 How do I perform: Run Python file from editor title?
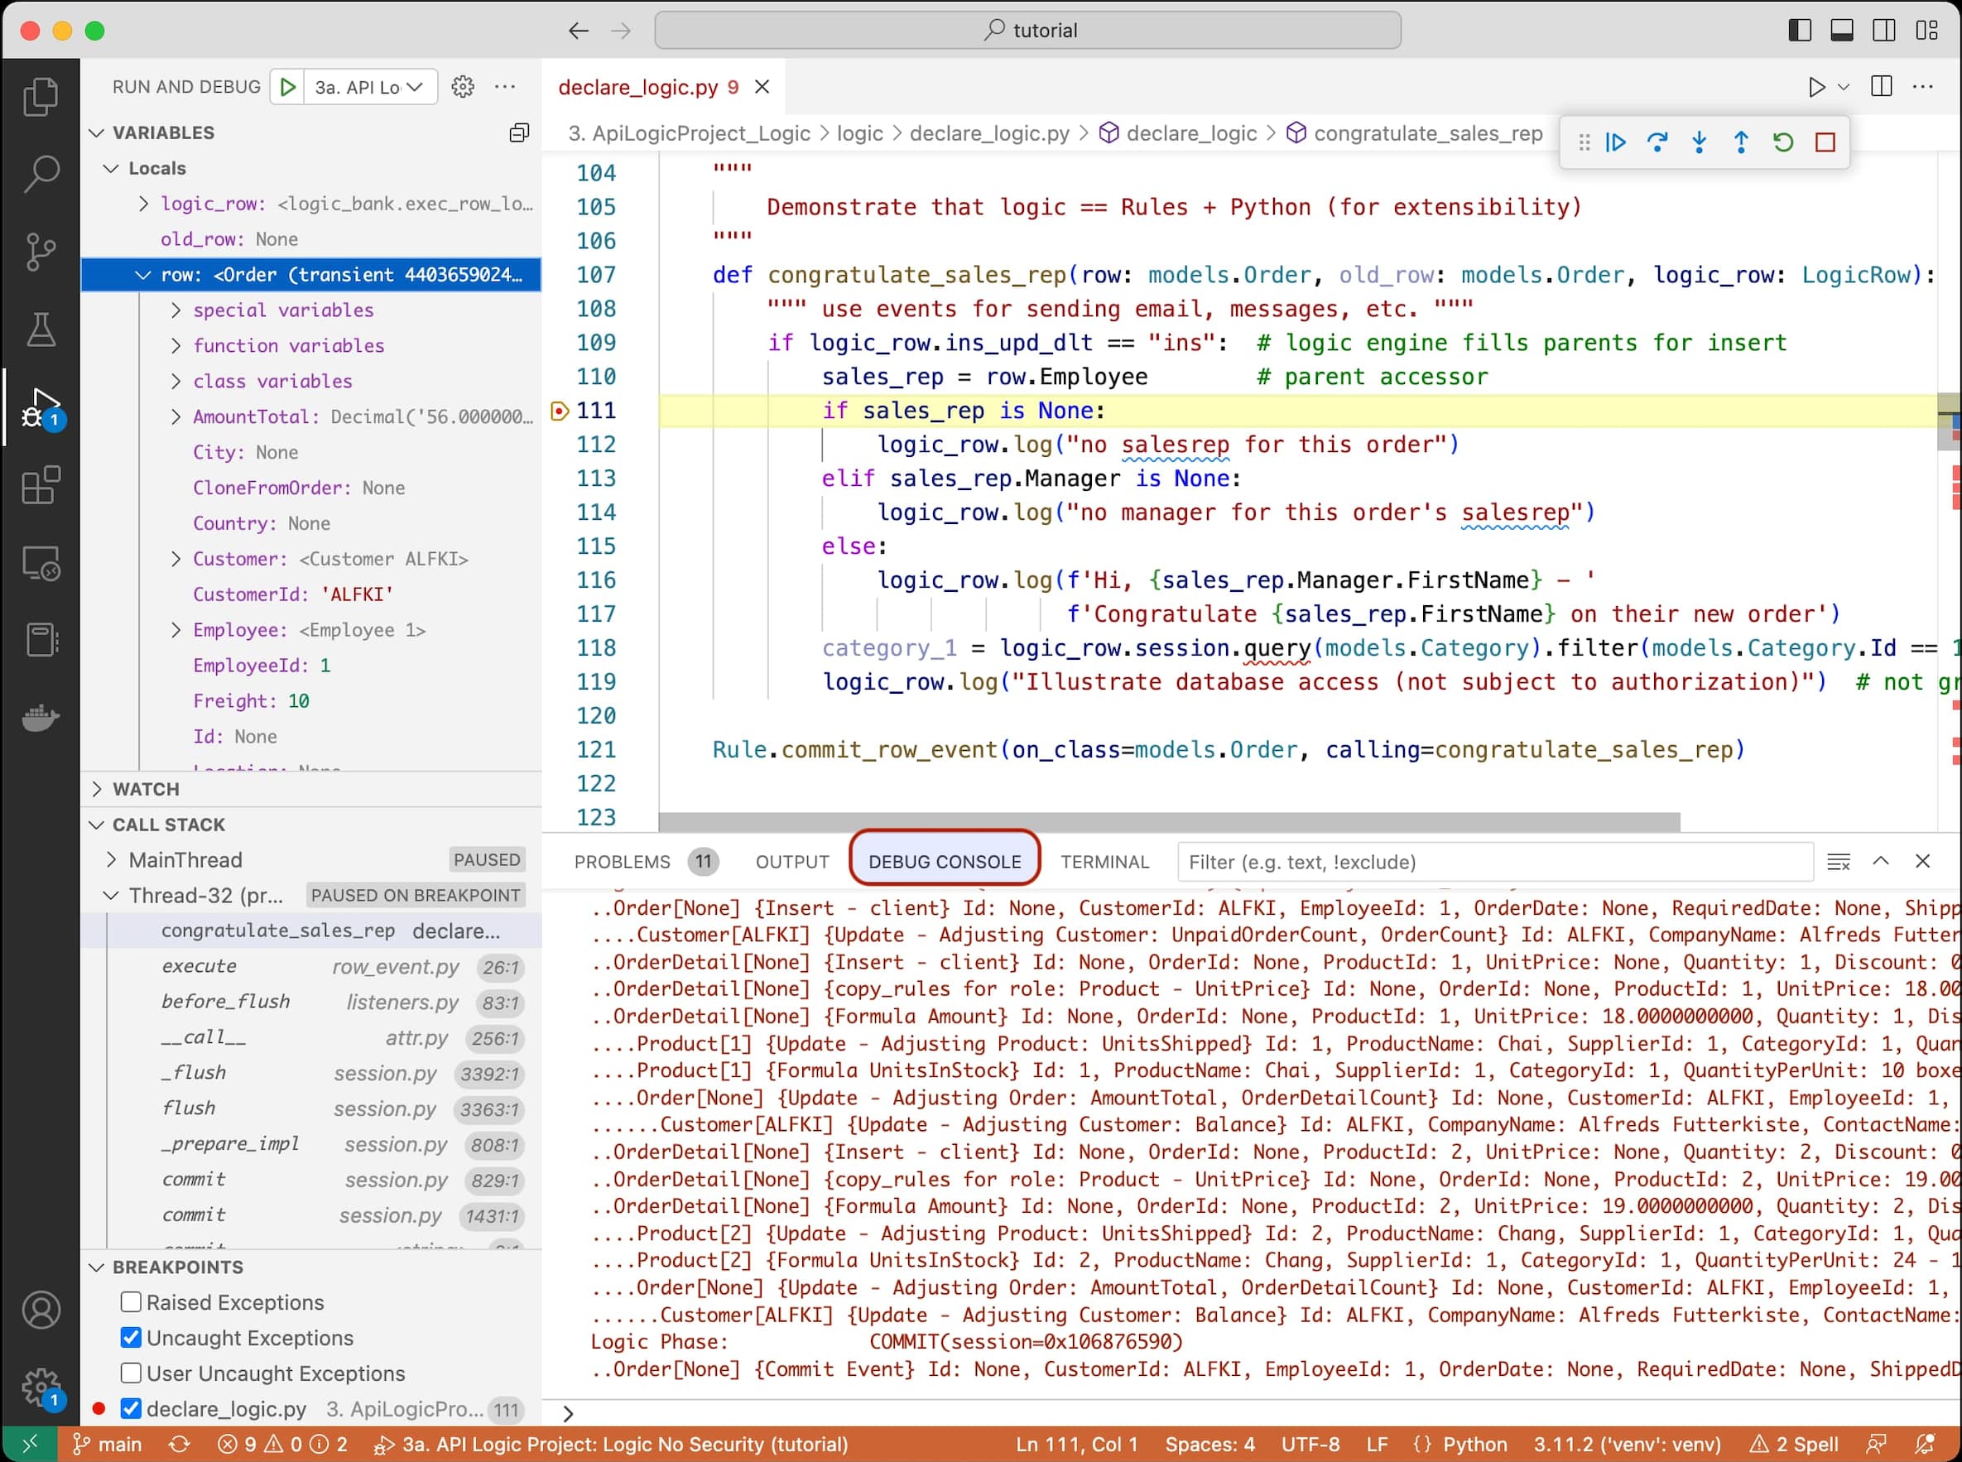[x=1816, y=87]
